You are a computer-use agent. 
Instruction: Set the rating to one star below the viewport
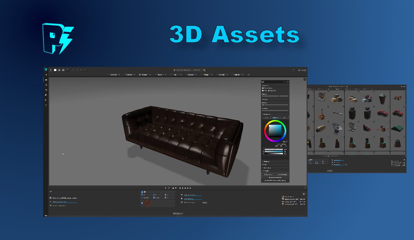tap(179, 188)
